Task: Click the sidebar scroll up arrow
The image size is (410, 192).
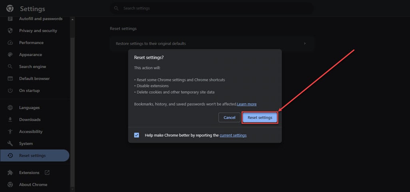Action: (x=72, y=20)
